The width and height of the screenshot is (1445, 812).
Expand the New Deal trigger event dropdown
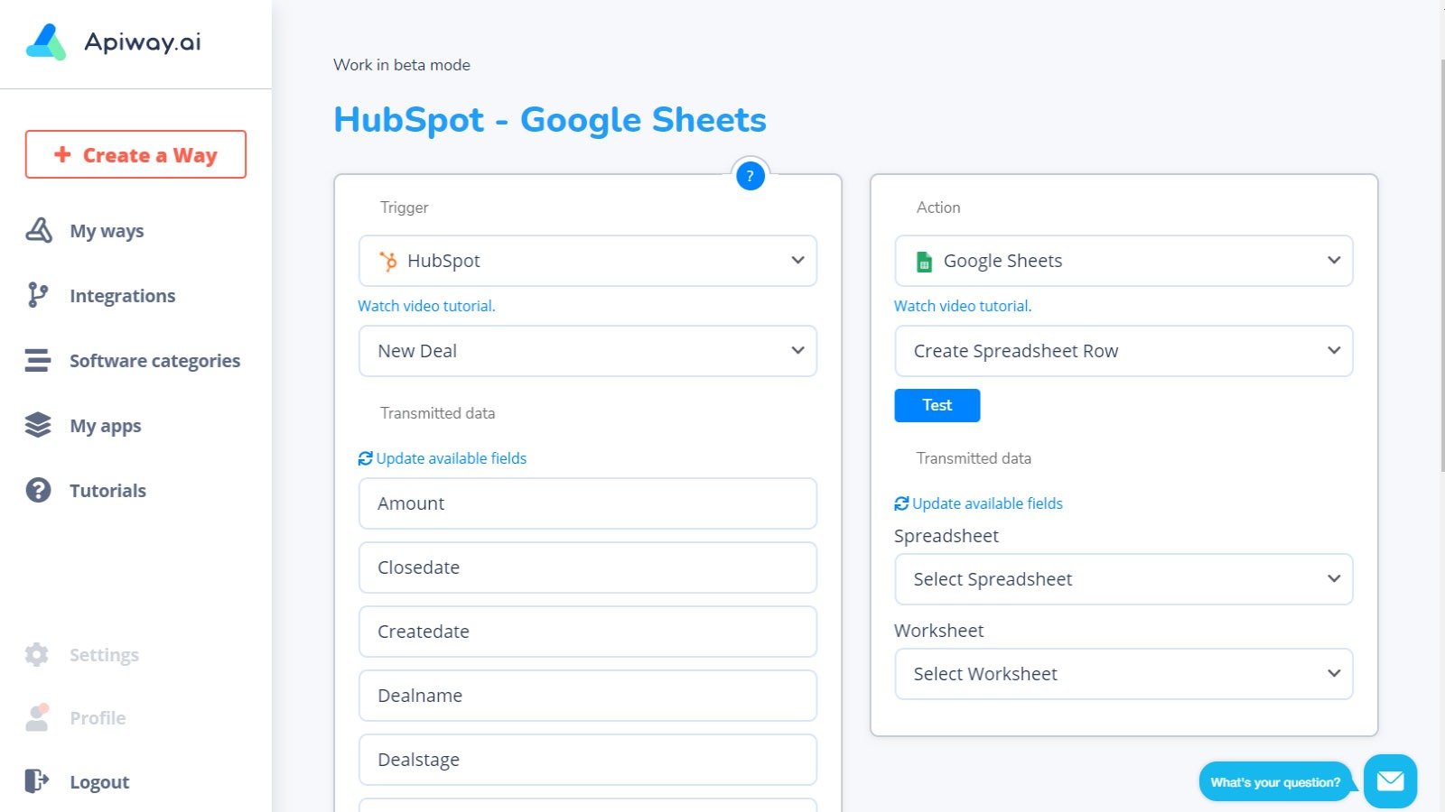click(x=588, y=351)
